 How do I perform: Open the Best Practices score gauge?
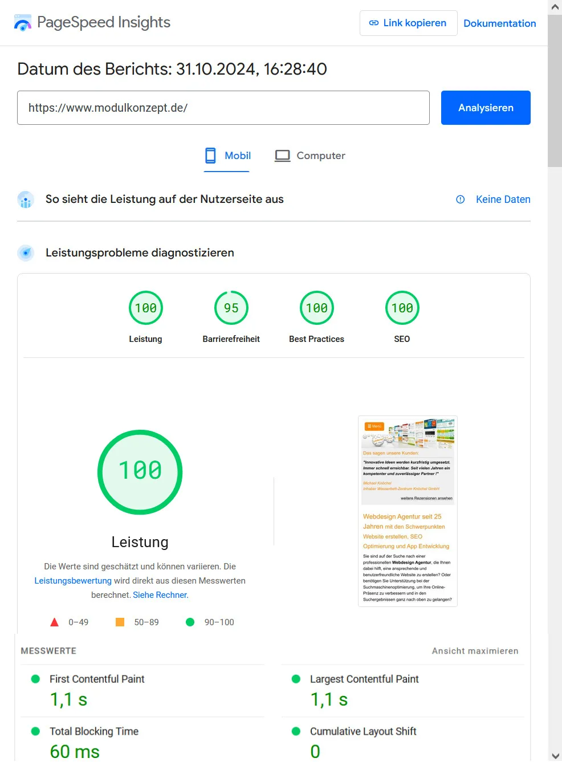point(317,308)
